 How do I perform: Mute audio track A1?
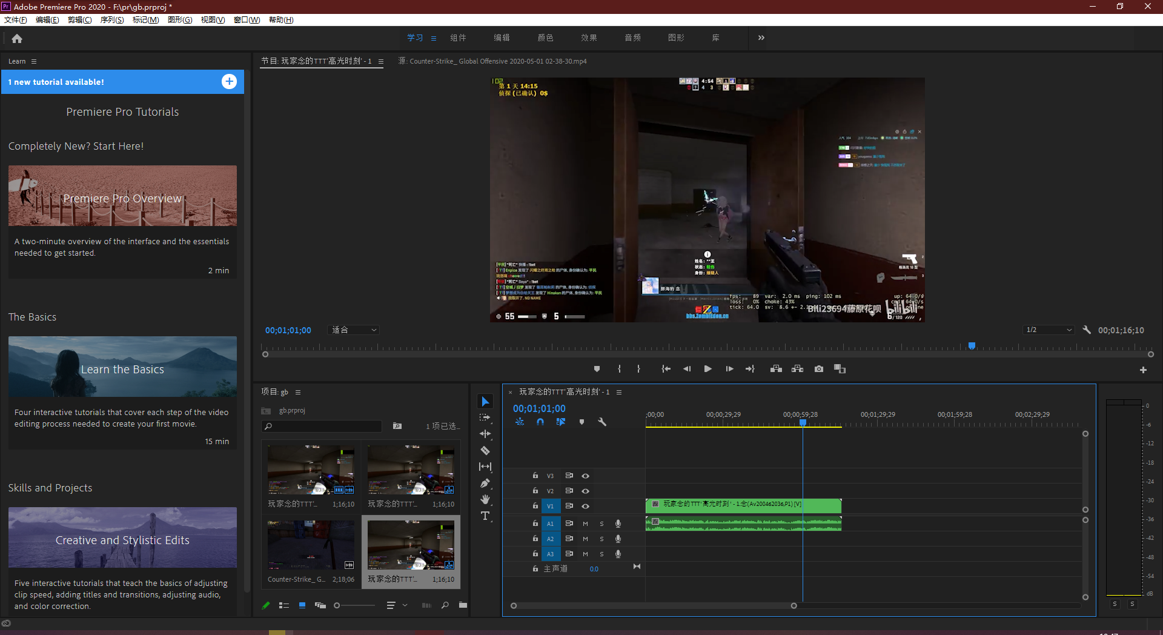585,524
